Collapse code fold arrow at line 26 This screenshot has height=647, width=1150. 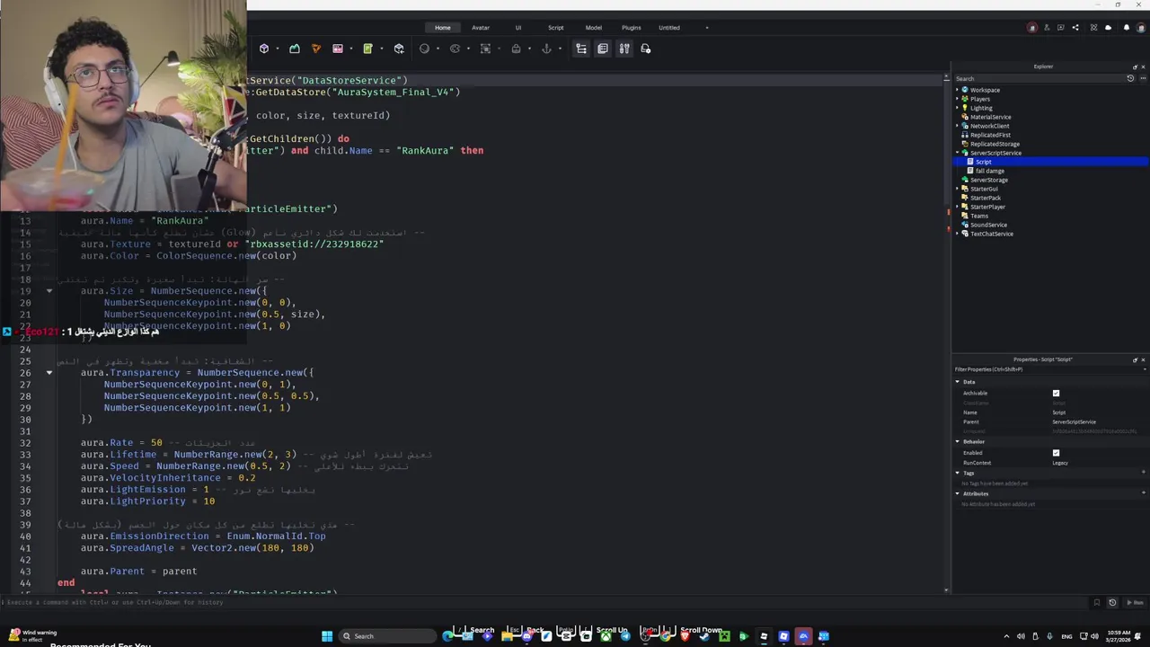(x=49, y=372)
